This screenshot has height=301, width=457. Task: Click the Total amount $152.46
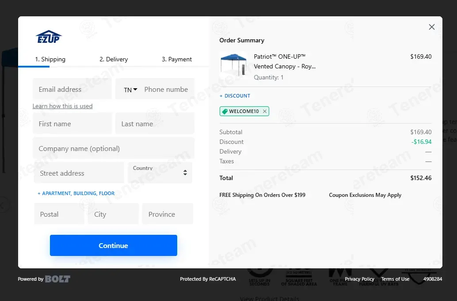coord(421,178)
